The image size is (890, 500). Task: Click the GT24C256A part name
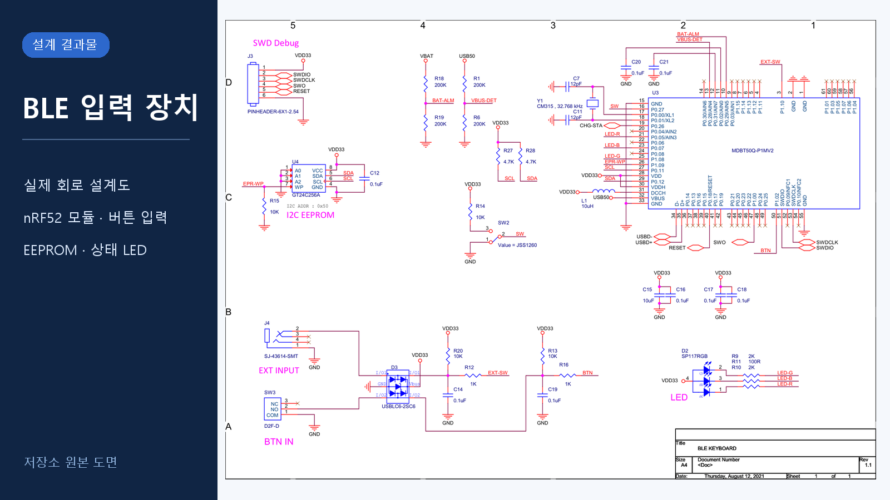pyautogui.click(x=306, y=195)
